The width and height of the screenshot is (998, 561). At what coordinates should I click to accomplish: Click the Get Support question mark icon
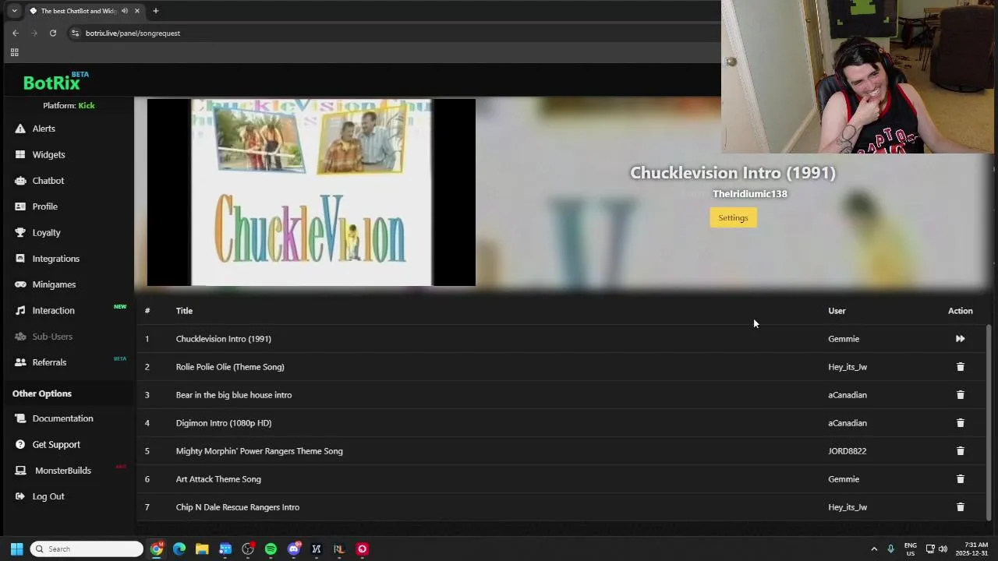pos(20,444)
